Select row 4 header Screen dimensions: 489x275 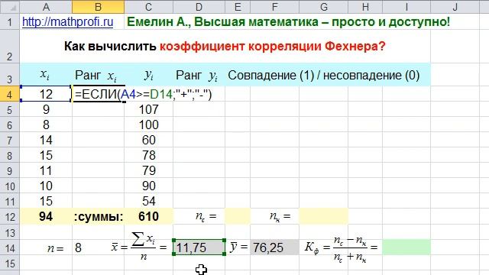(x=10, y=94)
